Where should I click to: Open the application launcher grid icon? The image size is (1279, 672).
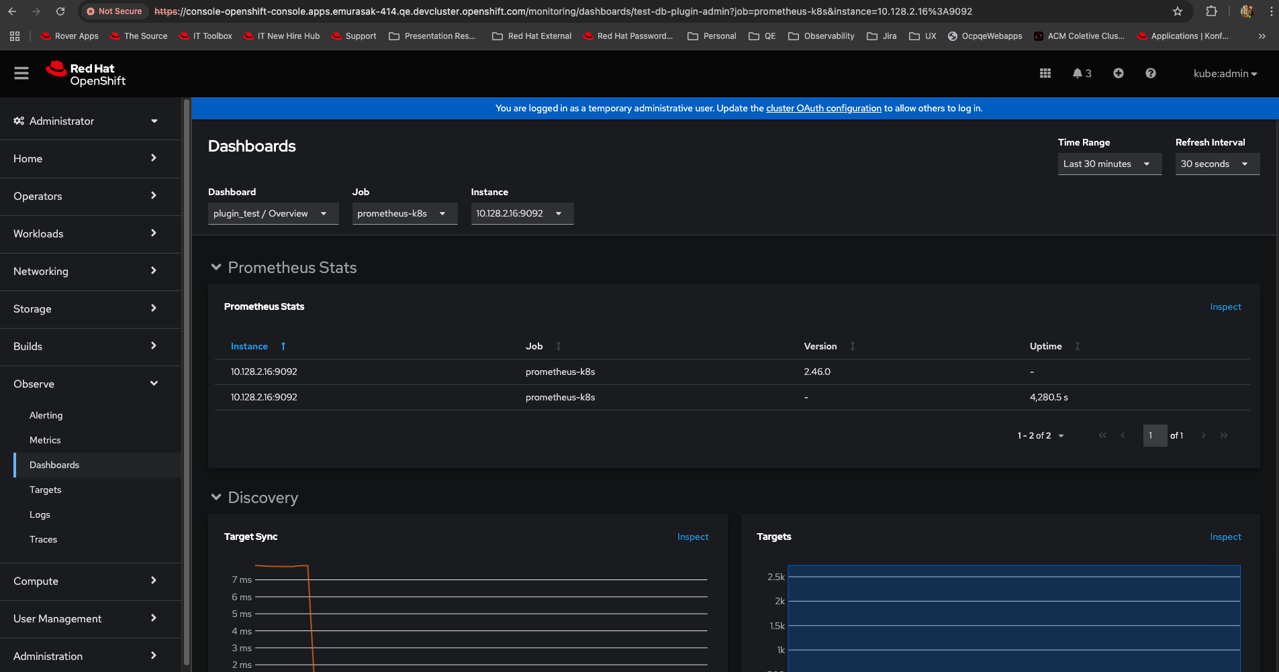[1045, 73]
